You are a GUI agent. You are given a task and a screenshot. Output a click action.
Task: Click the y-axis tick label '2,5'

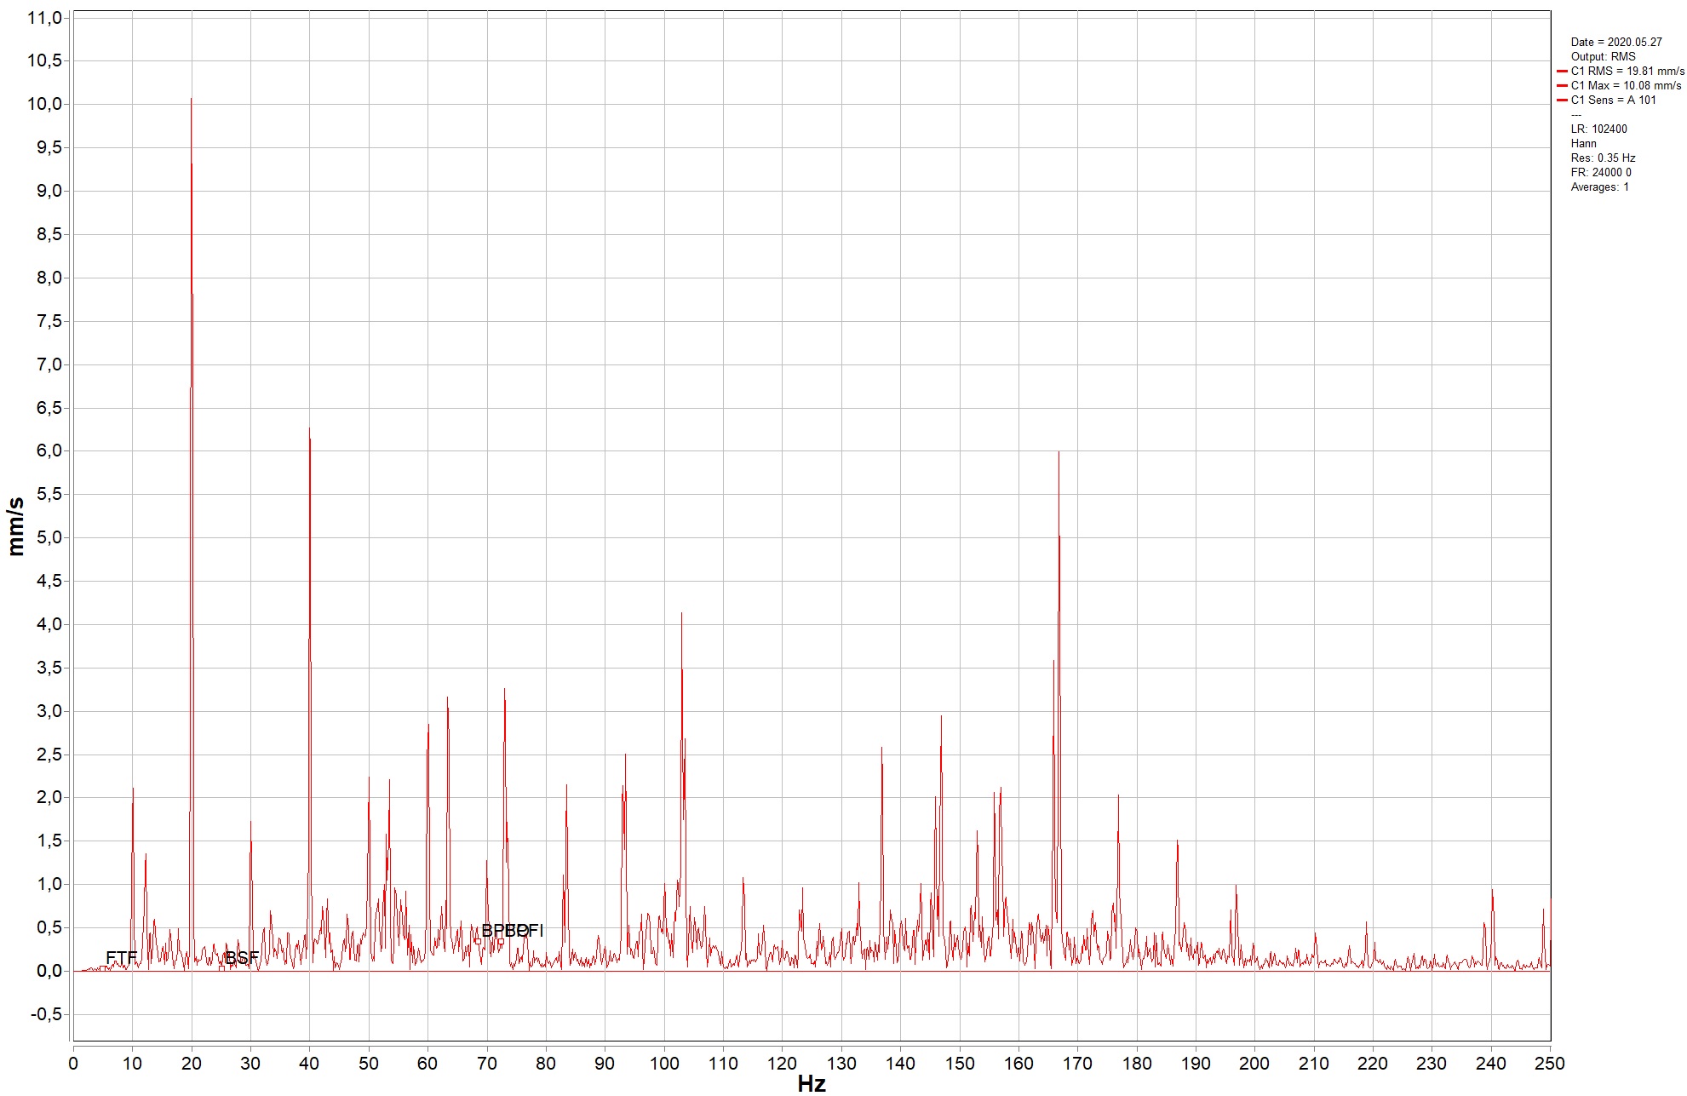[49, 755]
